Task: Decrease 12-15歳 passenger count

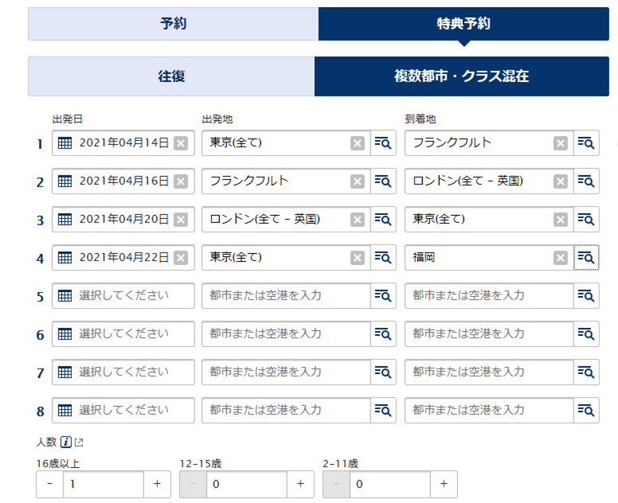Action: (x=193, y=484)
